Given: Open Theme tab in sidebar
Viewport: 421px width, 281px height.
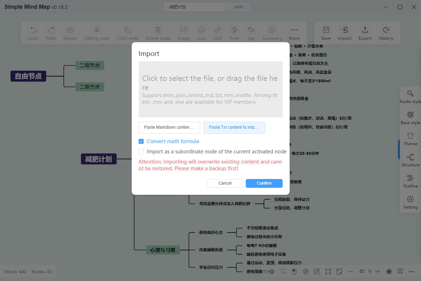Looking at the screenshot, I should pyautogui.click(x=410, y=139).
